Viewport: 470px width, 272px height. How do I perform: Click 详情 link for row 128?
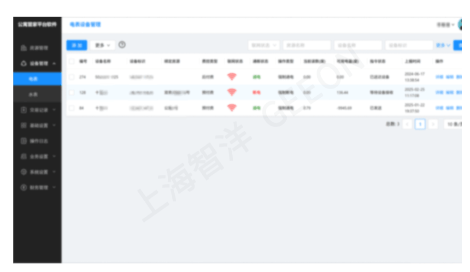439,92
